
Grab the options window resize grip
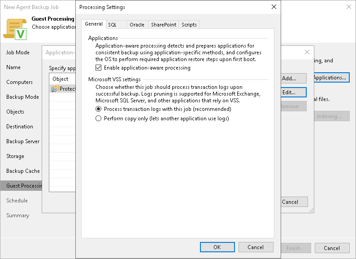[311, 211]
